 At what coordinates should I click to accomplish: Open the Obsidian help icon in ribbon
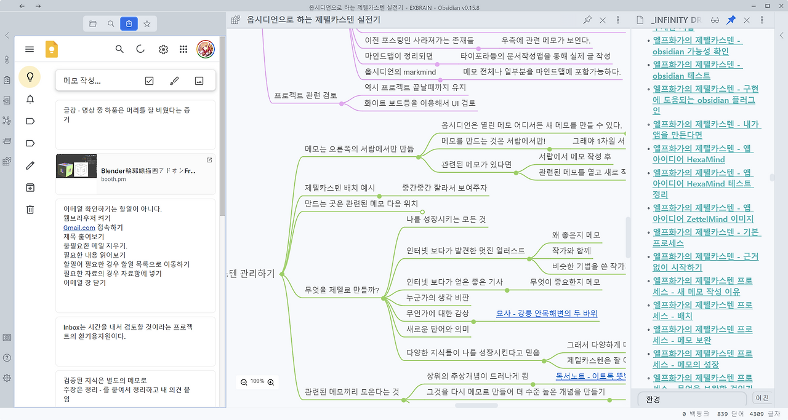[7, 358]
